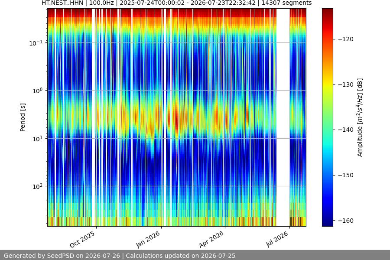Click the 'Jan 2026' x-axis label
This screenshot has width=390, height=260.
[x=148, y=239]
